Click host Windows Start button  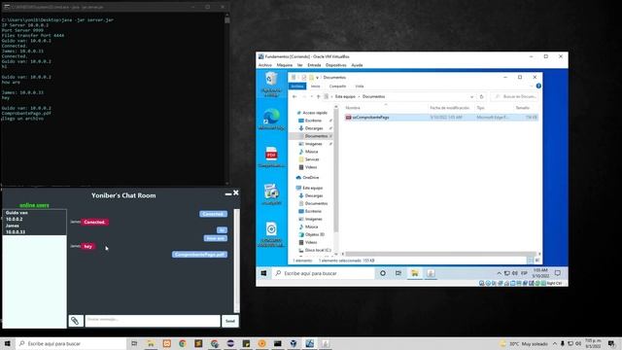[7, 343]
